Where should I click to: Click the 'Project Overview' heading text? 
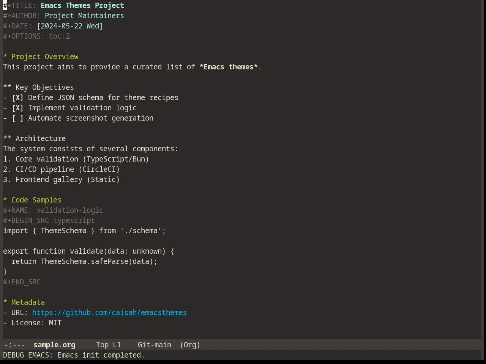45,56
